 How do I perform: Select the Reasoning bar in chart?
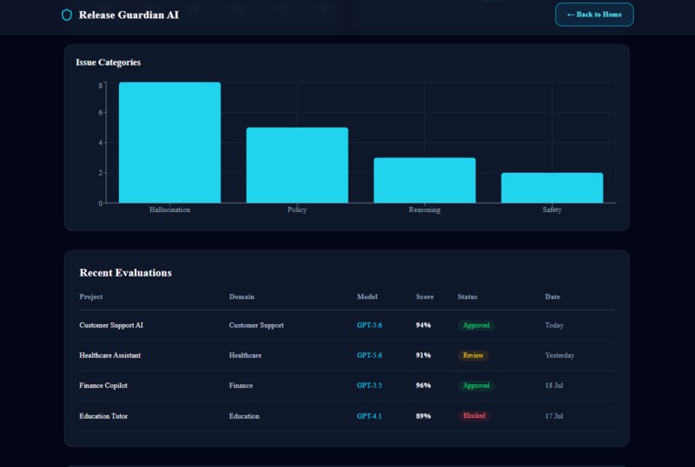pyautogui.click(x=424, y=180)
